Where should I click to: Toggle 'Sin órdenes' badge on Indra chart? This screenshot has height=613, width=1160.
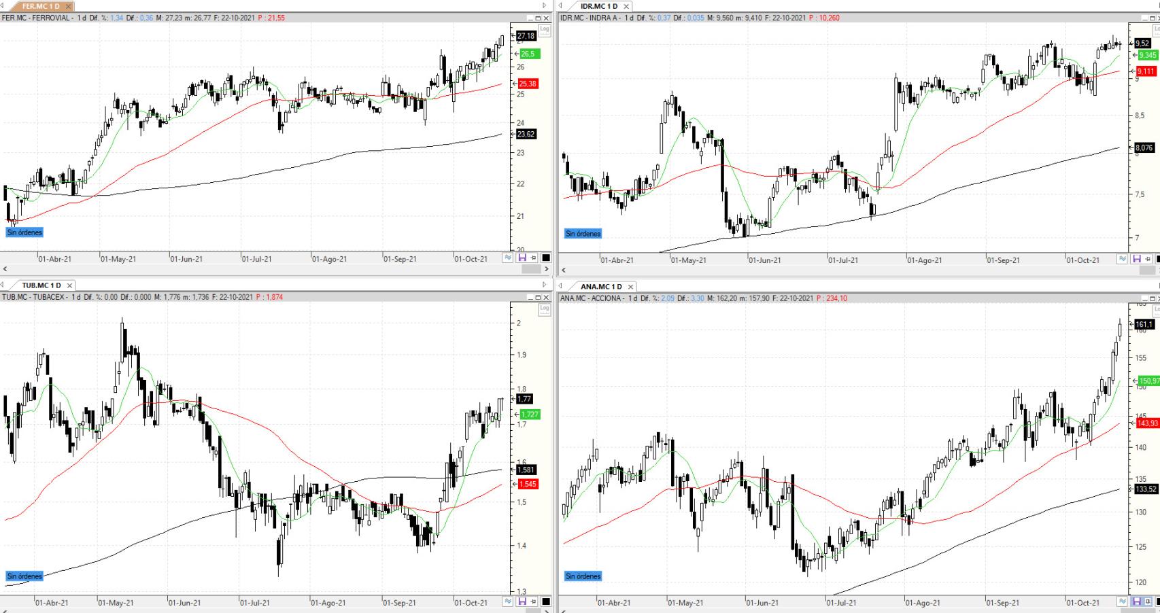[x=583, y=234]
